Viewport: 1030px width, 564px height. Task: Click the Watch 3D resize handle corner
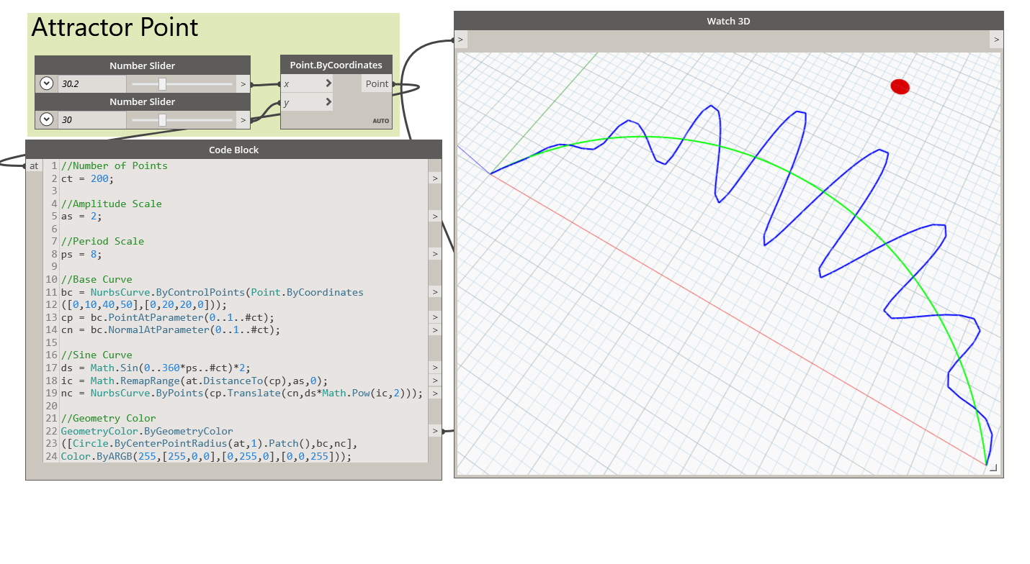click(x=993, y=468)
